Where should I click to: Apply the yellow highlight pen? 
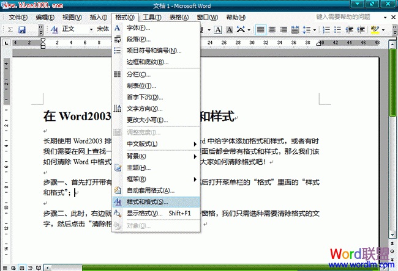coord(375,30)
